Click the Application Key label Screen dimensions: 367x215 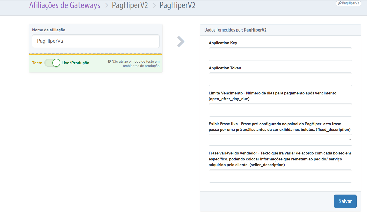tap(223, 43)
